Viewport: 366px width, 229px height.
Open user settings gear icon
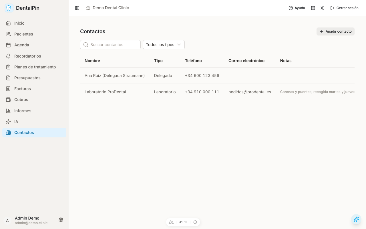(61, 220)
